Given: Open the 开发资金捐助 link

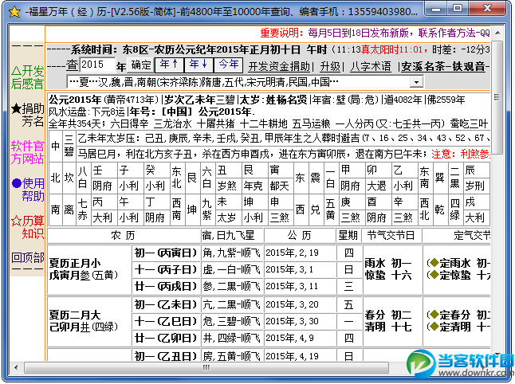Looking at the screenshot, I should pos(279,67).
